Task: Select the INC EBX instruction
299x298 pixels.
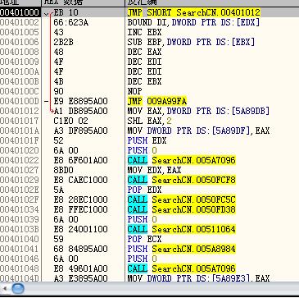Action: coord(144,32)
